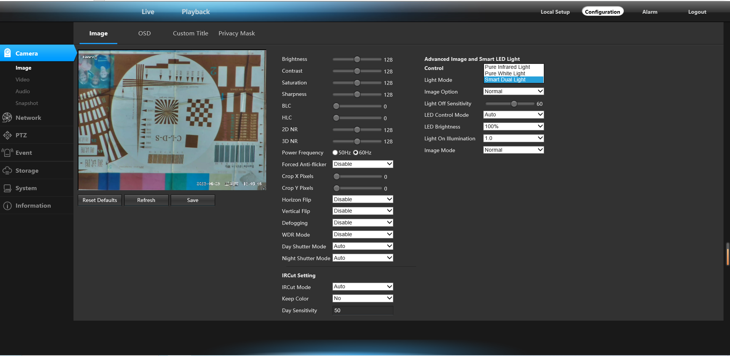
Task: Open the IRCut Mode dropdown
Action: [x=363, y=286]
